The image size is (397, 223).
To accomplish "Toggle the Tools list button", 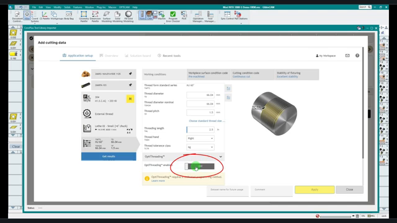I will (x=142, y=15).
